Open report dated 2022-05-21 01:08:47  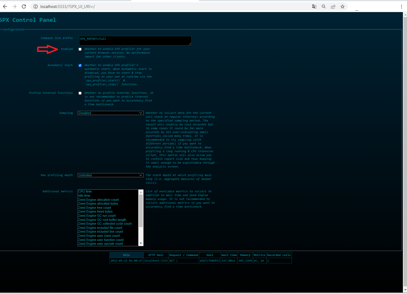(127, 261)
